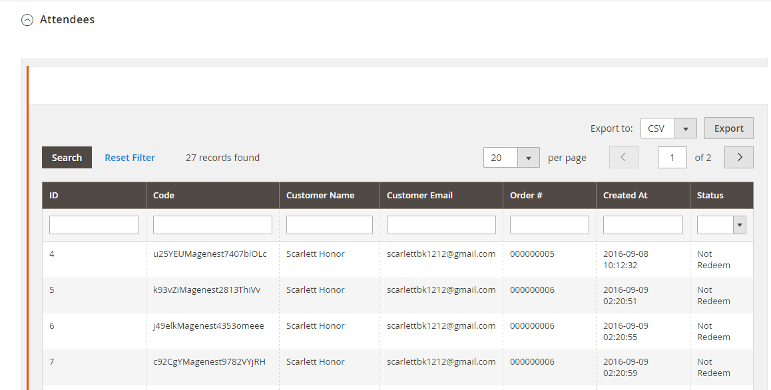The image size is (771, 390).
Task: Click the row with ID 7
Action: [x=397, y=367]
